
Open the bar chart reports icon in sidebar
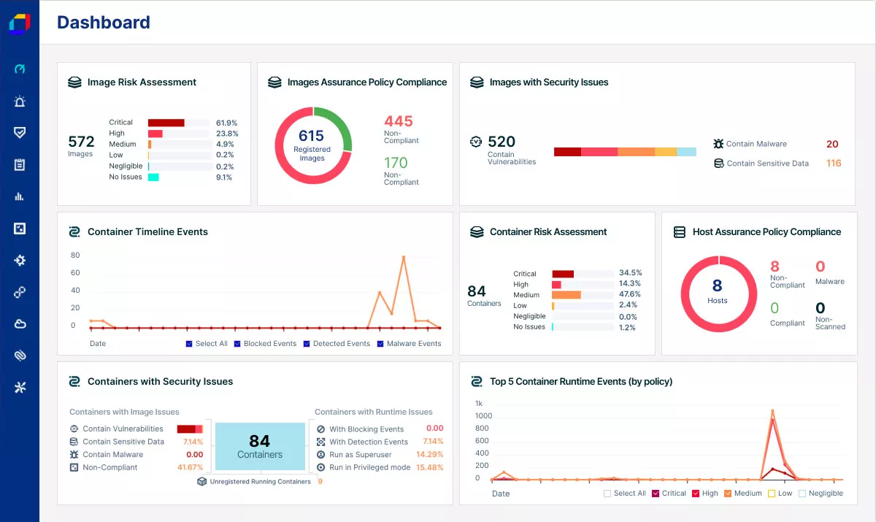(x=20, y=196)
